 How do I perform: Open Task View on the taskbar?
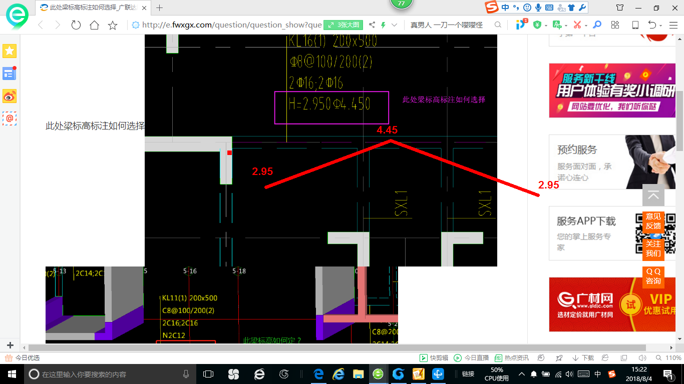[x=208, y=374]
